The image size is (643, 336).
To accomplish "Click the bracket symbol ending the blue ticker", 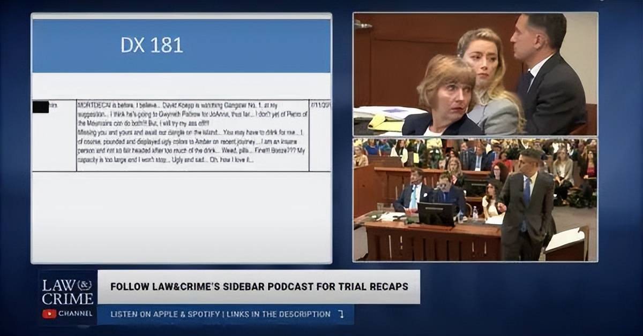I will 341,314.
